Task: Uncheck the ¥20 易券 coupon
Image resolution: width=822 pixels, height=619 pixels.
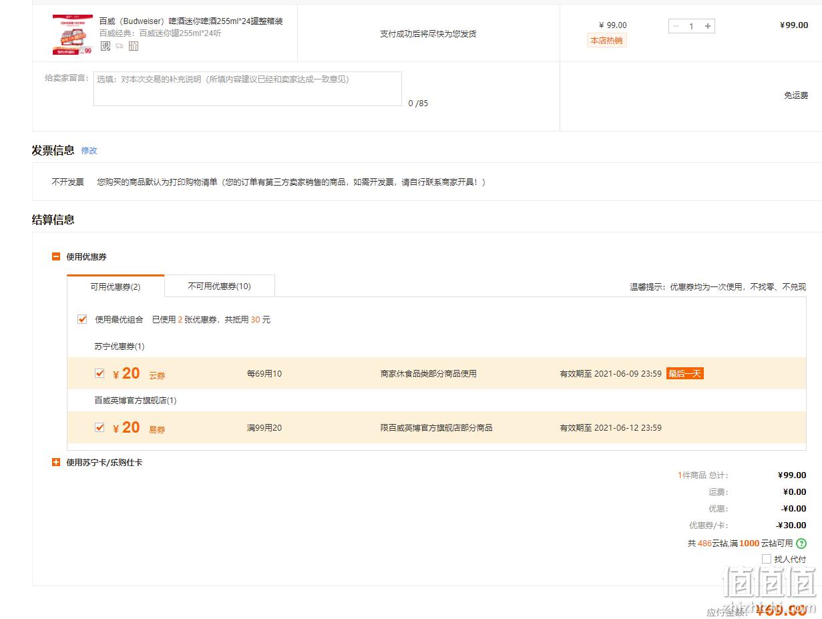Action: 99,427
